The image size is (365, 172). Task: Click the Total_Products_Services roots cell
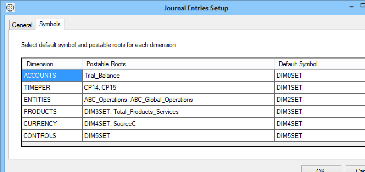(x=178, y=112)
